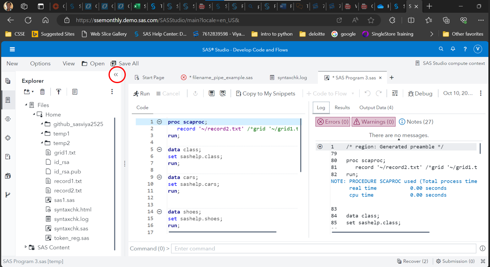Open the Git repositories sidebar icon
490x267 pixels.
coord(8,195)
